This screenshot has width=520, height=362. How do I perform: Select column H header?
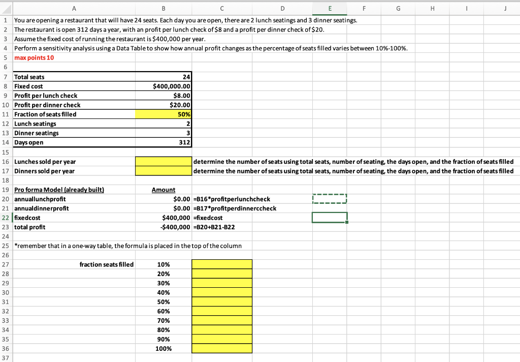pyautogui.click(x=433, y=9)
